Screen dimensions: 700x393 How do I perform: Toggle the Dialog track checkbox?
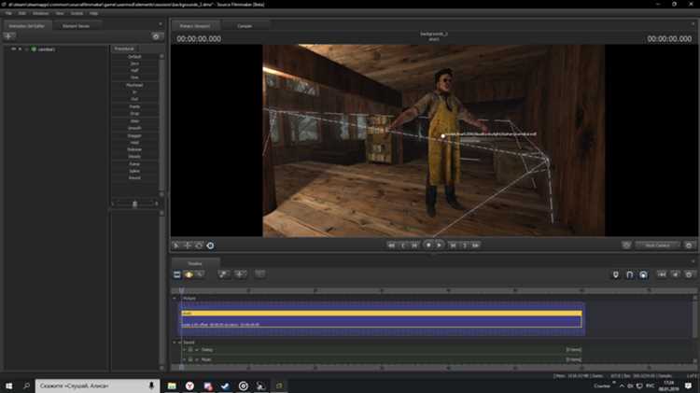coord(190,350)
